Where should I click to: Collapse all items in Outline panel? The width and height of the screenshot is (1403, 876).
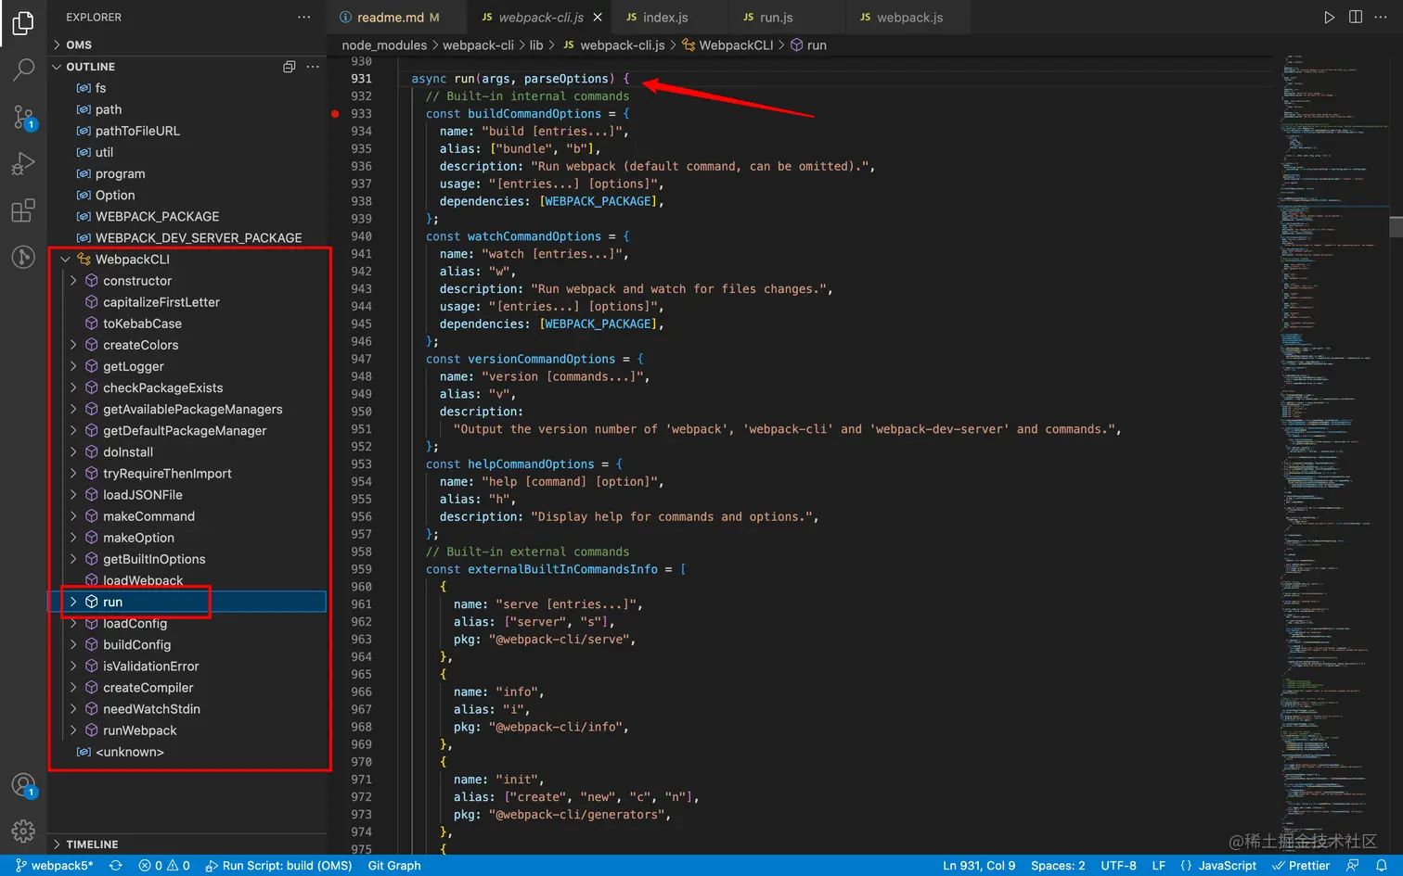pos(289,67)
